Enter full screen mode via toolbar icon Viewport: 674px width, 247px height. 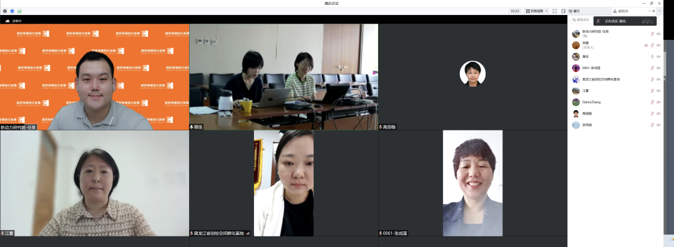(555, 11)
